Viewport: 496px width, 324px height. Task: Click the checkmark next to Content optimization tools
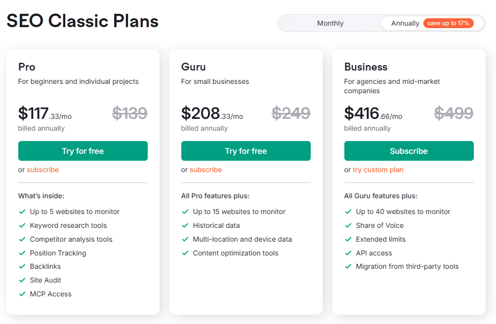(185, 253)
